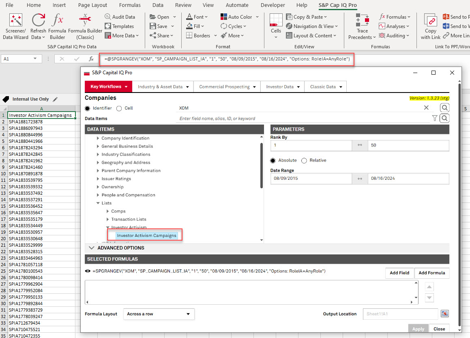This screenshot has width=470, height=338.
Task: Click the Borders icon
Action: tap(189, 35)
